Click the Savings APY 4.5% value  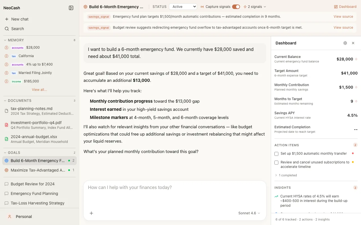pyautogui.click(x=352, y=115)
